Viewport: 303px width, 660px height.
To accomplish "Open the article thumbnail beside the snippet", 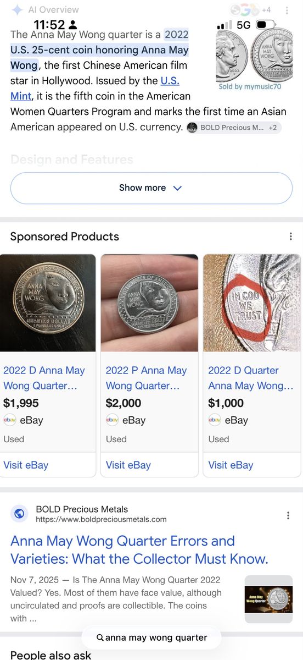I will [x=268, y=599].
